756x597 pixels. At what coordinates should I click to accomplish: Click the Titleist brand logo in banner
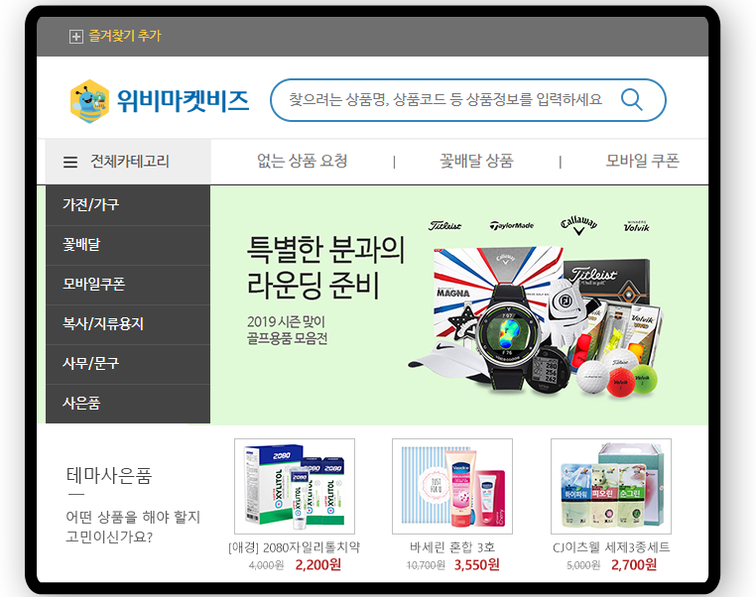pos(444,225)
